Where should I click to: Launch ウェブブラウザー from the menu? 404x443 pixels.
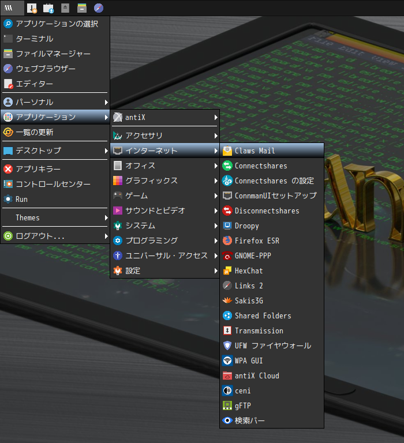pos(55,69)
